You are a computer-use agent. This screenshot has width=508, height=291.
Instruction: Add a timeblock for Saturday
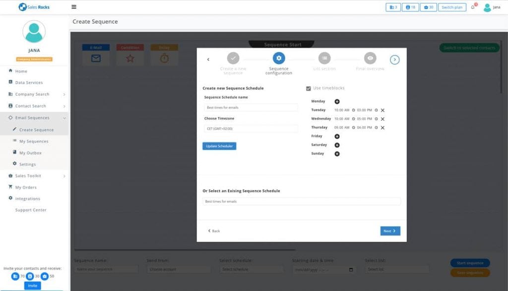(337, 145)
